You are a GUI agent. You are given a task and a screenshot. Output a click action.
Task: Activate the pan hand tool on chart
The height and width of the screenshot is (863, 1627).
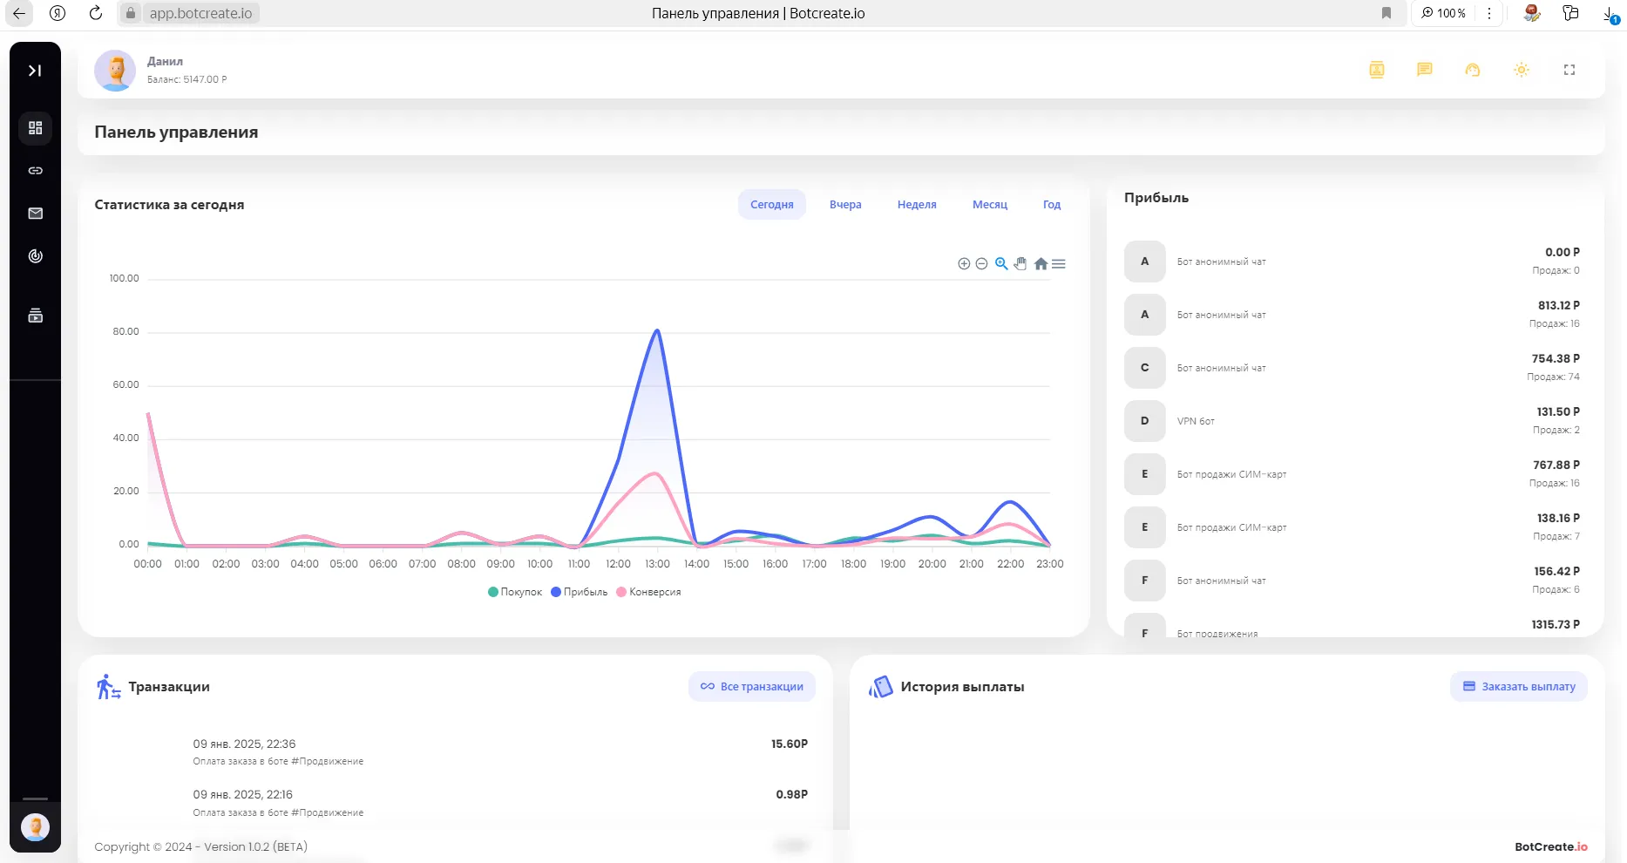coord(1020,263)
